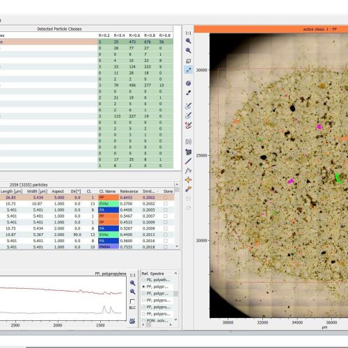Select the red pen-erase particle tool
348x348 pixels.
tap(189, 125)
